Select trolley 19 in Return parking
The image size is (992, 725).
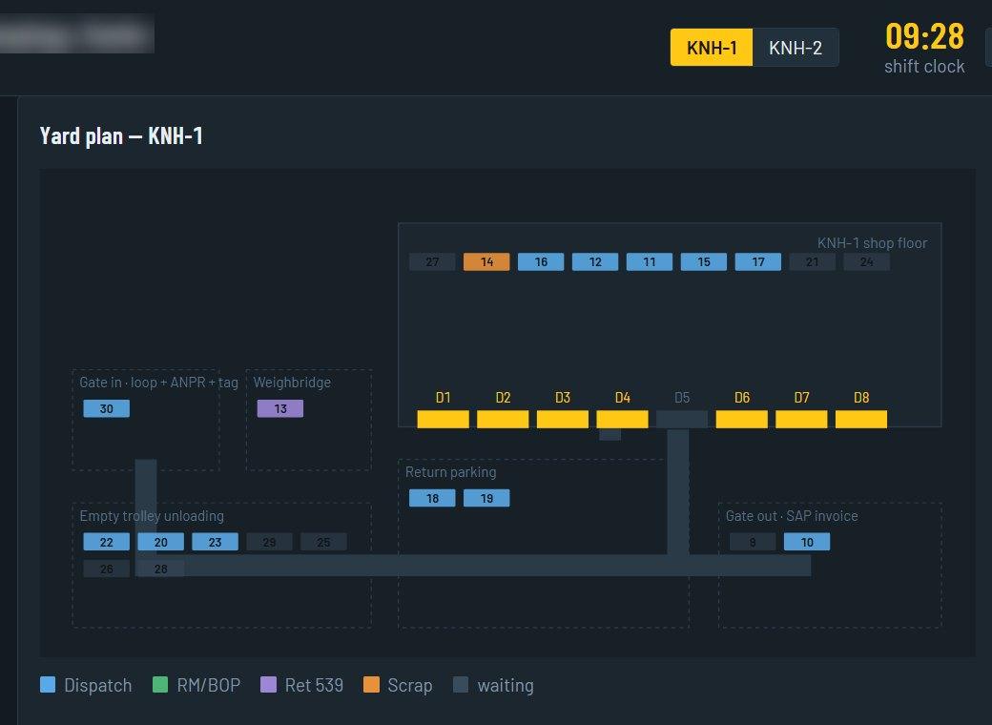(486, 499)
